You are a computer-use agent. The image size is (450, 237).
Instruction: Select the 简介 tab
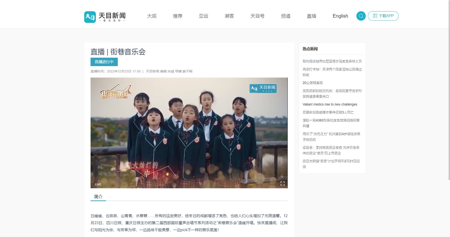coord(98,197)
